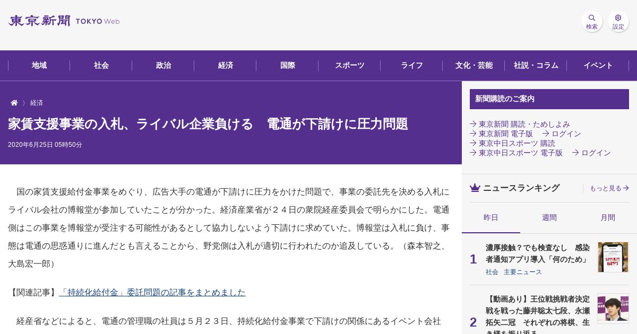This screenshot has height=334, width=637.
Task: Click the date 2020年6月25日 05時50分
Action: [45, 145]
